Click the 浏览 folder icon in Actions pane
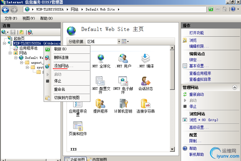Image resolution: width=241 pixels, height=161 pixels. tap(185, 40)
